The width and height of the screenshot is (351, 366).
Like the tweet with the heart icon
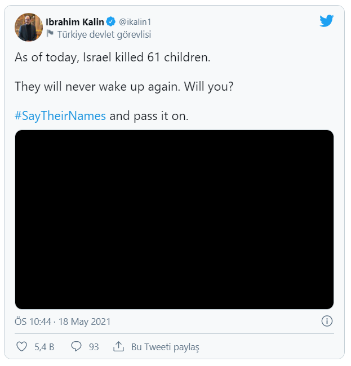pyautogui.click(x=22, y=347)
